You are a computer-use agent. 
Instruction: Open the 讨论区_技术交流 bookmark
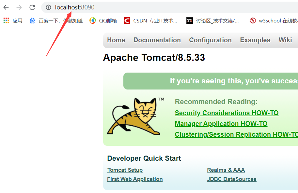coord(212,21)
